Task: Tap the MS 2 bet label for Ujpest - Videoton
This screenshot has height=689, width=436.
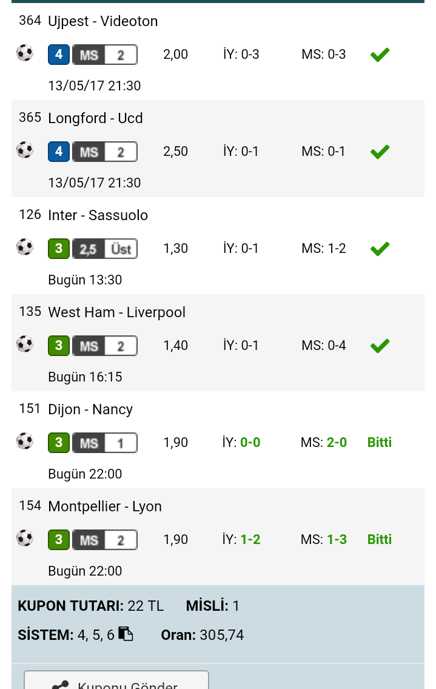Action: tap(105, 55)
